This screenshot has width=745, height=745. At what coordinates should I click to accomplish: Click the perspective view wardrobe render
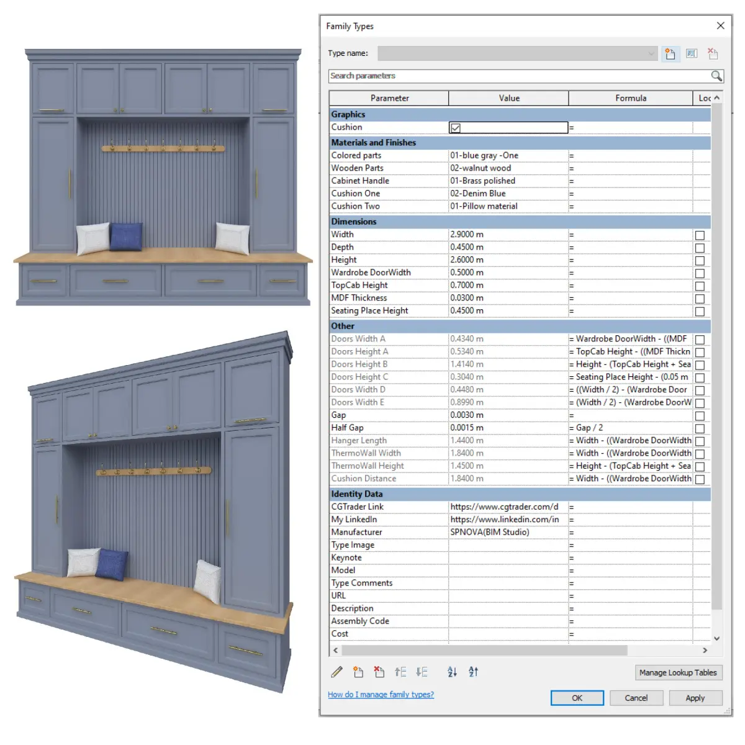click(x=153, y=512)
